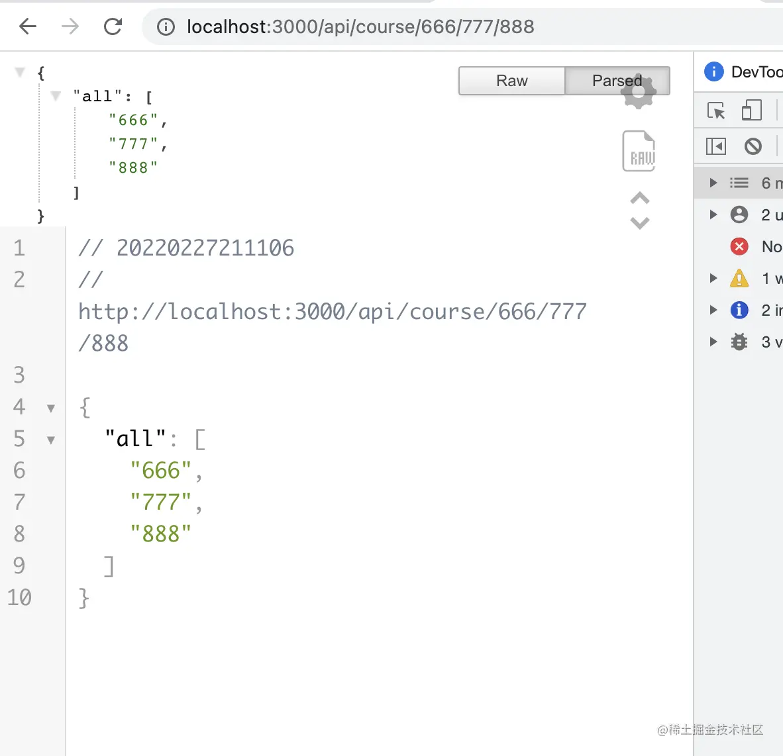This screenshot has width=783, height=756.
Task: Select the yellow warning triangle icon
Action: pyautogui.click(x=739, y=278)
